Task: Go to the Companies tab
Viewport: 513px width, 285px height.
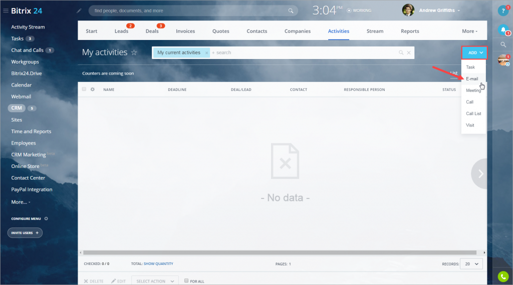Action: point(298,31)
